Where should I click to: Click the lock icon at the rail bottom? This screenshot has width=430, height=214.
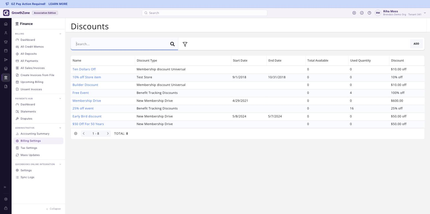(6, 208)
